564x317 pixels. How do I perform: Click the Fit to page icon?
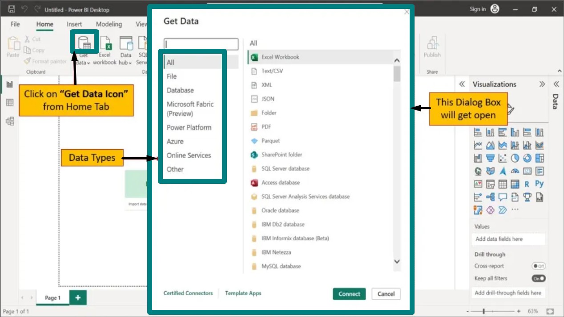click(x=550, y=311)
